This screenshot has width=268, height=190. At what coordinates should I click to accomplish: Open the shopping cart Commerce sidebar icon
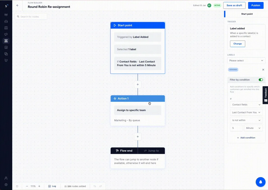[6, 60]
